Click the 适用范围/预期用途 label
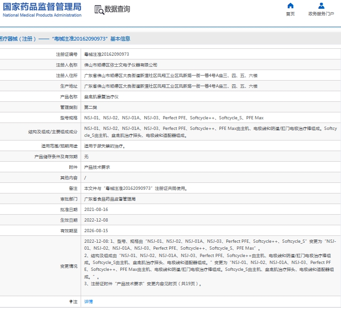This screenshot has height=310, width=341. point(59,146)
